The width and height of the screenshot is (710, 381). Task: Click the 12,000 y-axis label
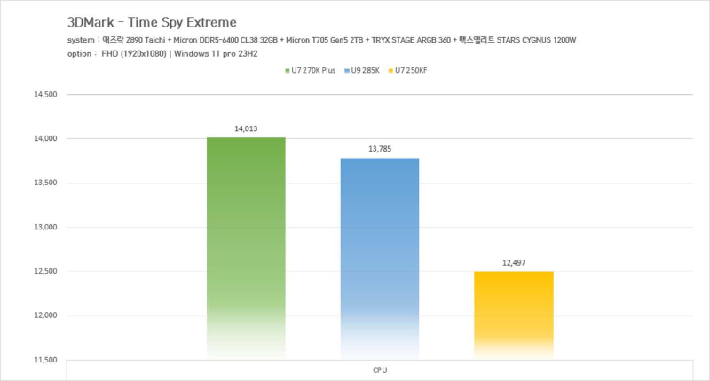pyautogui.click(x=44, y=315)
